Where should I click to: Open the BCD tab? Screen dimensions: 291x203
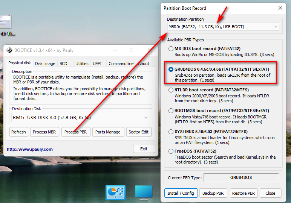(x=63, y=64)
